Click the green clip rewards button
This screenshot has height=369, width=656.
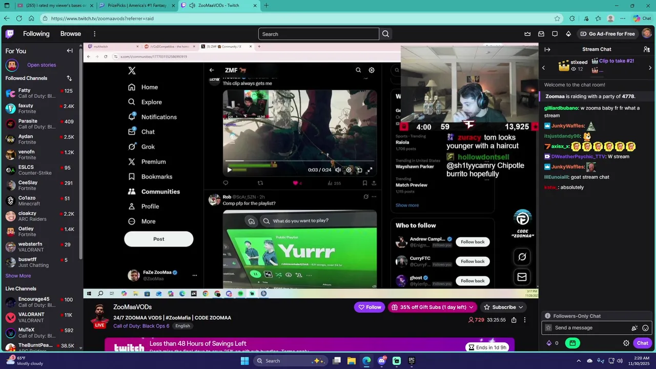tap(572, 343)
